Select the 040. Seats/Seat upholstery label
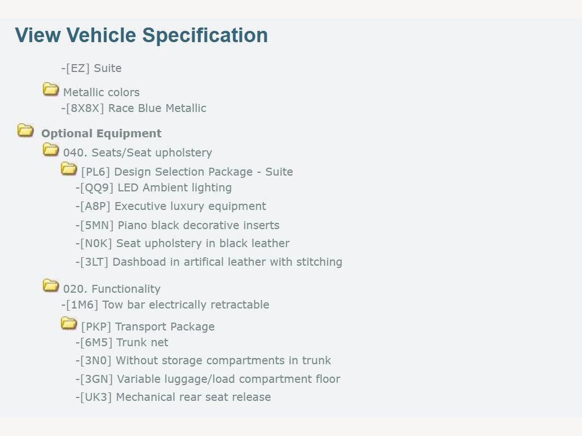The height and width of the screenshot is (436, 582). (x=137, y=152)
